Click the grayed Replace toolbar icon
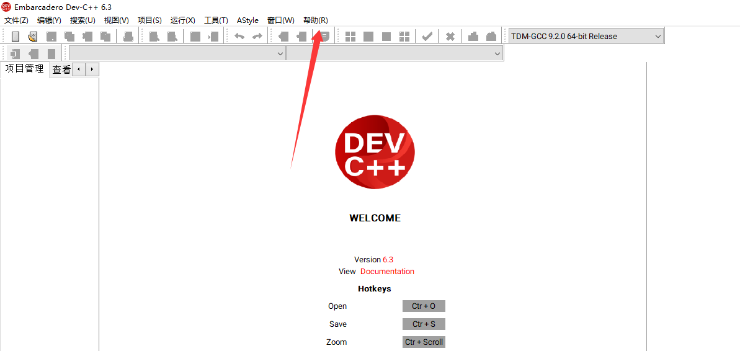 (172, 37)
